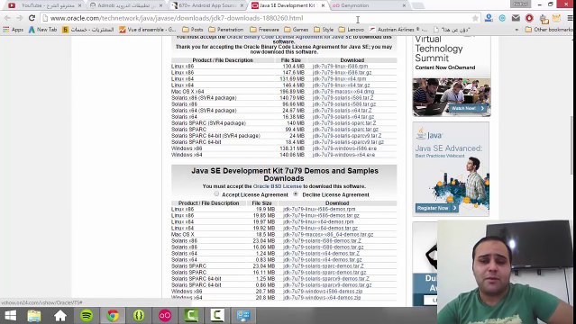576x324 pixels.
Task: Download jdk-7u79-solaris-sparcv9.tar.Z
Action: coord(347,136)
